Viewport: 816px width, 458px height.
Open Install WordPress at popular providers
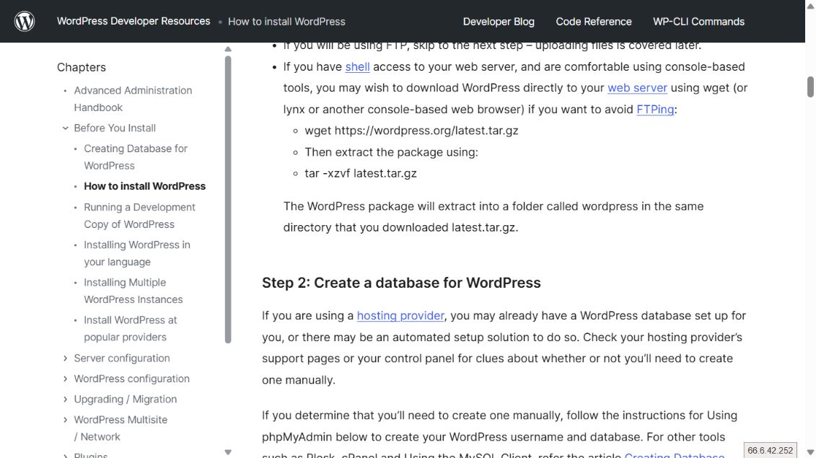click(130, 328)
